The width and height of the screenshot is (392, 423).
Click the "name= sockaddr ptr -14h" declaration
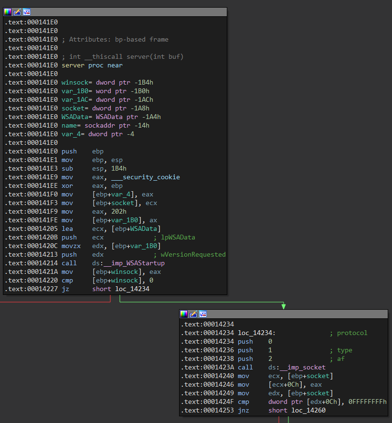[106, 126]
